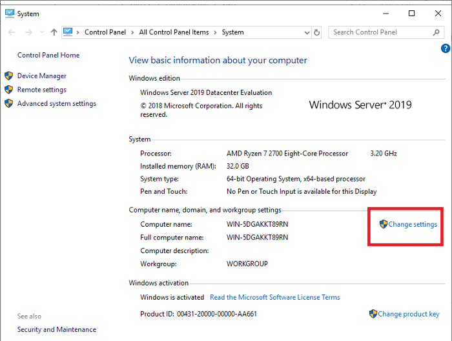Open Device Manager

click(42, 76)
